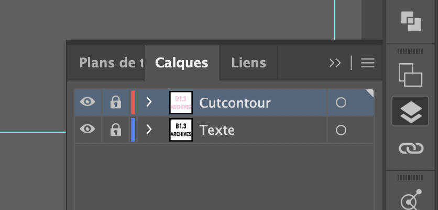Screen dimensions: 438x210
Task: Expand the Texte layer contents
Action: [149, 130]
